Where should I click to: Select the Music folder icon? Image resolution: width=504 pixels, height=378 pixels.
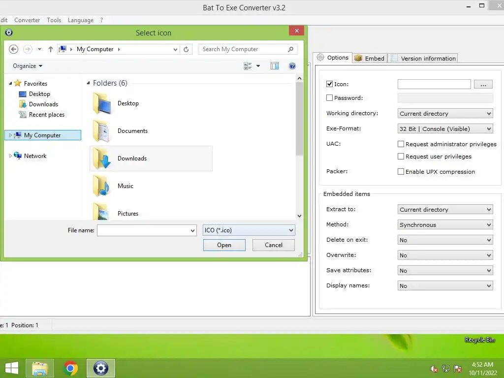pos(101,186)
